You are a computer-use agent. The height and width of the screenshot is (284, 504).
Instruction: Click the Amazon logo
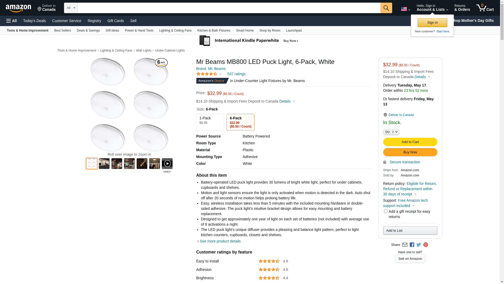(x=18, y=8)
